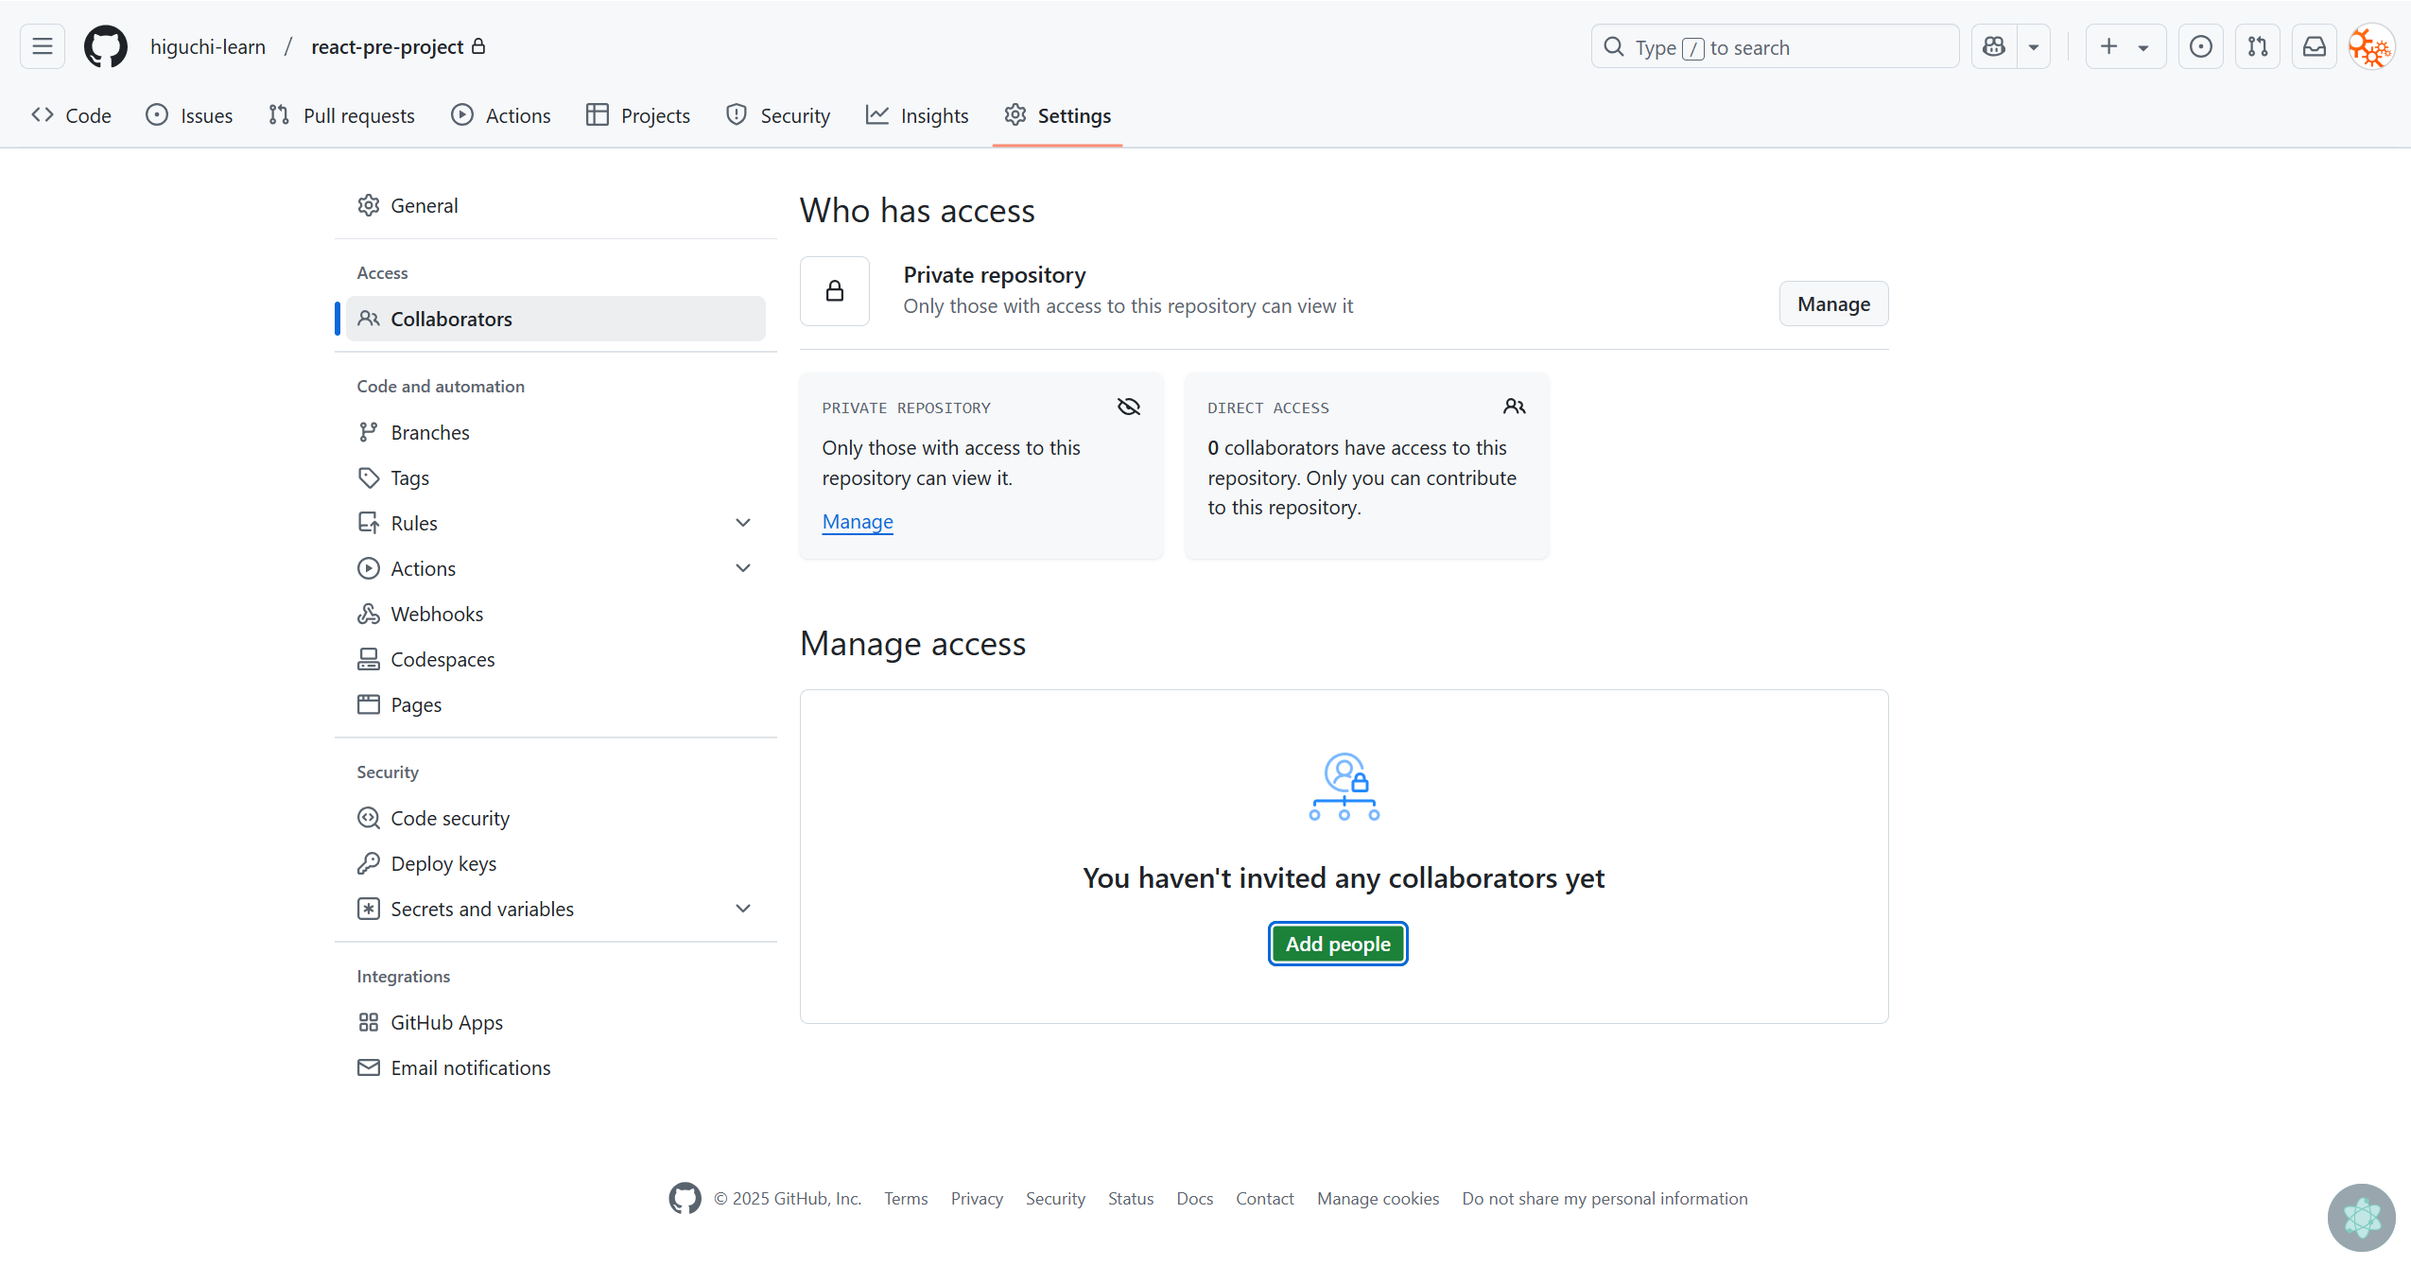The image size is (2411, 1266).
Task: Switch to the Pull requests tab
Action: [x=341, y=115]
